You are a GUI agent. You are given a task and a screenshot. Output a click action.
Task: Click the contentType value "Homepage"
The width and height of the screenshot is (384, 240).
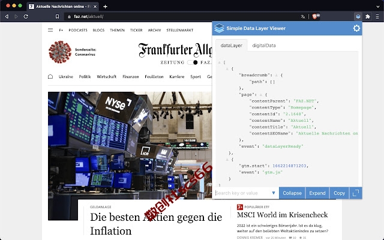pyautogui.click(x=301, y=107)
